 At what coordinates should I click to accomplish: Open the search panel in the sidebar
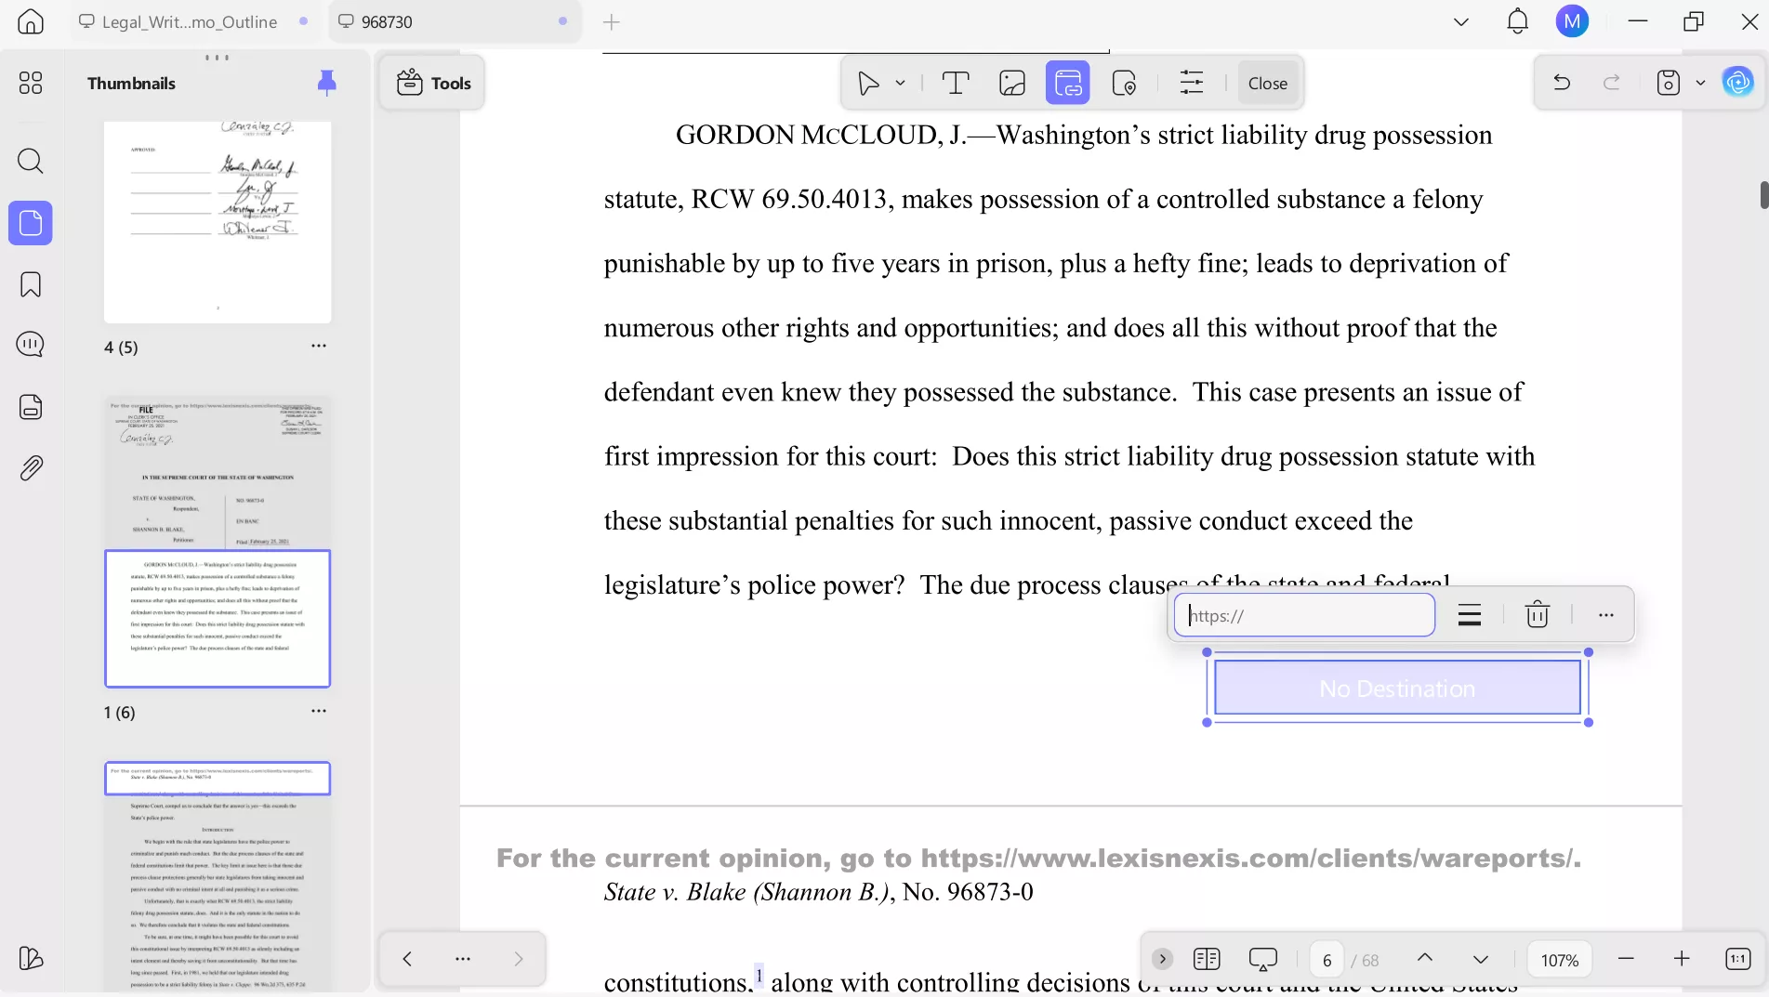(x=31, y=161)
